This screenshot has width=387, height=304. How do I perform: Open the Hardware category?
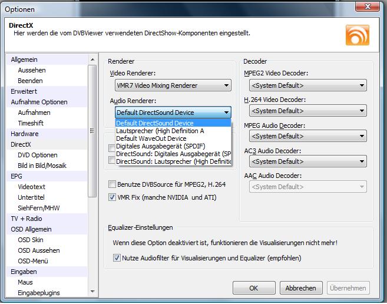(47, 134)
